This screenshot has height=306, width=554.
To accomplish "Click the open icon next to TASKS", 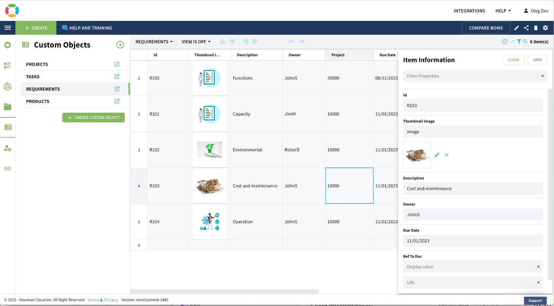I will click(x=117, y=77).
